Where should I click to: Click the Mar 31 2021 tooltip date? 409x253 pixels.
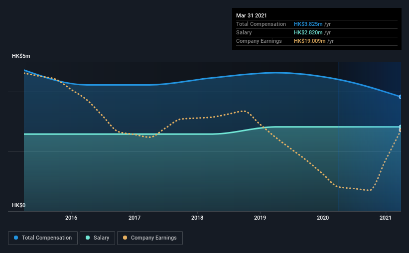pyautogui.click(x=252, y=15)
